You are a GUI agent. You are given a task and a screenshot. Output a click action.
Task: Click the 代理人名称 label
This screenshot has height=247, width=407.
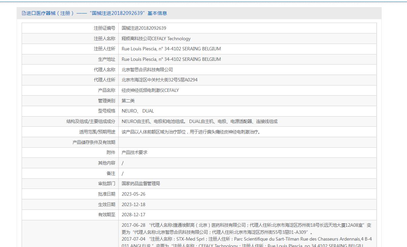tap(104, 70)
